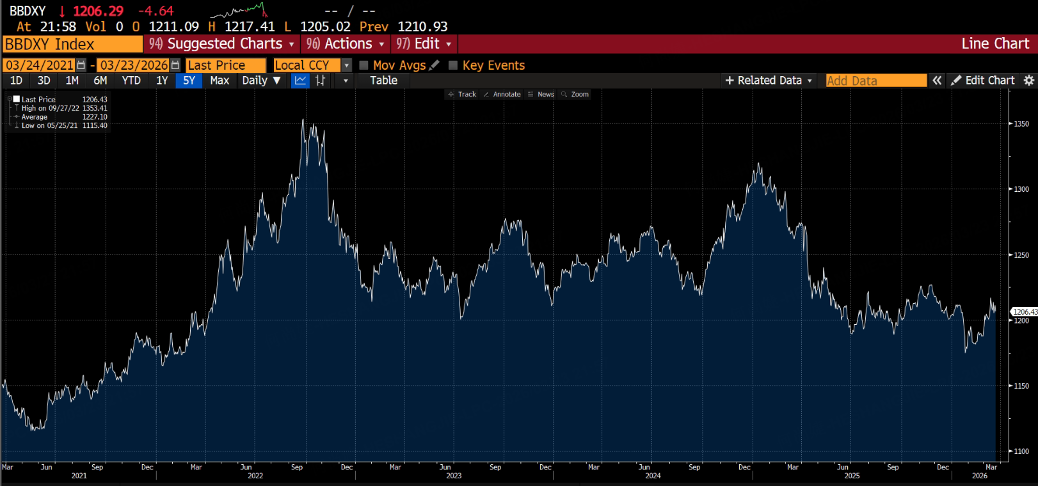
Task: Select the 1Y time range
Action: pos(162,81)
